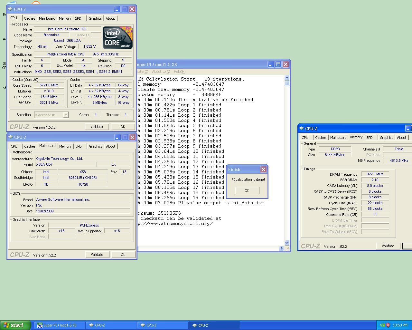This screenshot has width=412, height=330.
Task: Open the Windows Start menu
Action: pyautogui.click(x=15, y=325)
